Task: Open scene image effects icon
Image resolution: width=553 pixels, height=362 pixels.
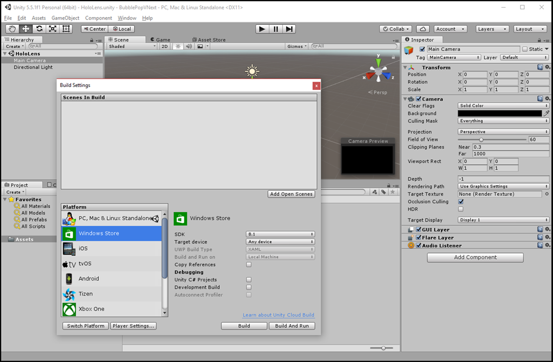Action: point(200,46)
